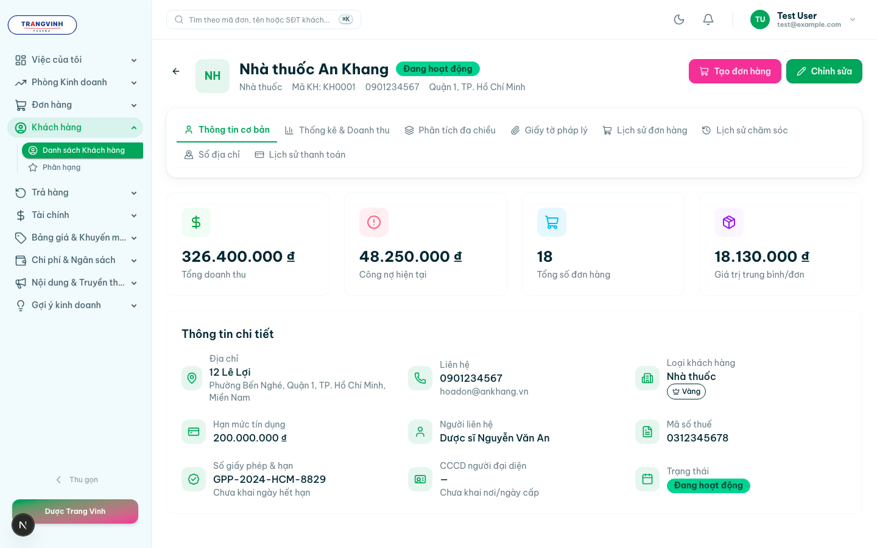
Task: Click the Đang hoạt động badge in header
Action: click(x=438, y=69)
